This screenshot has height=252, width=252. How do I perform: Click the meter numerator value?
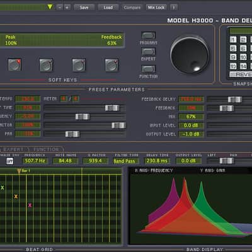point(64,98)
